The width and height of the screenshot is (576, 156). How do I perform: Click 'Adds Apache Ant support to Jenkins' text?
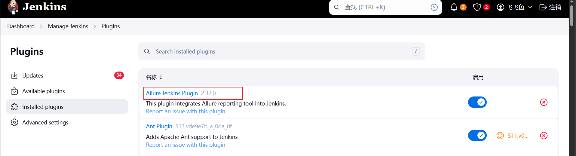pyautogui.click(x=192, y=137)
